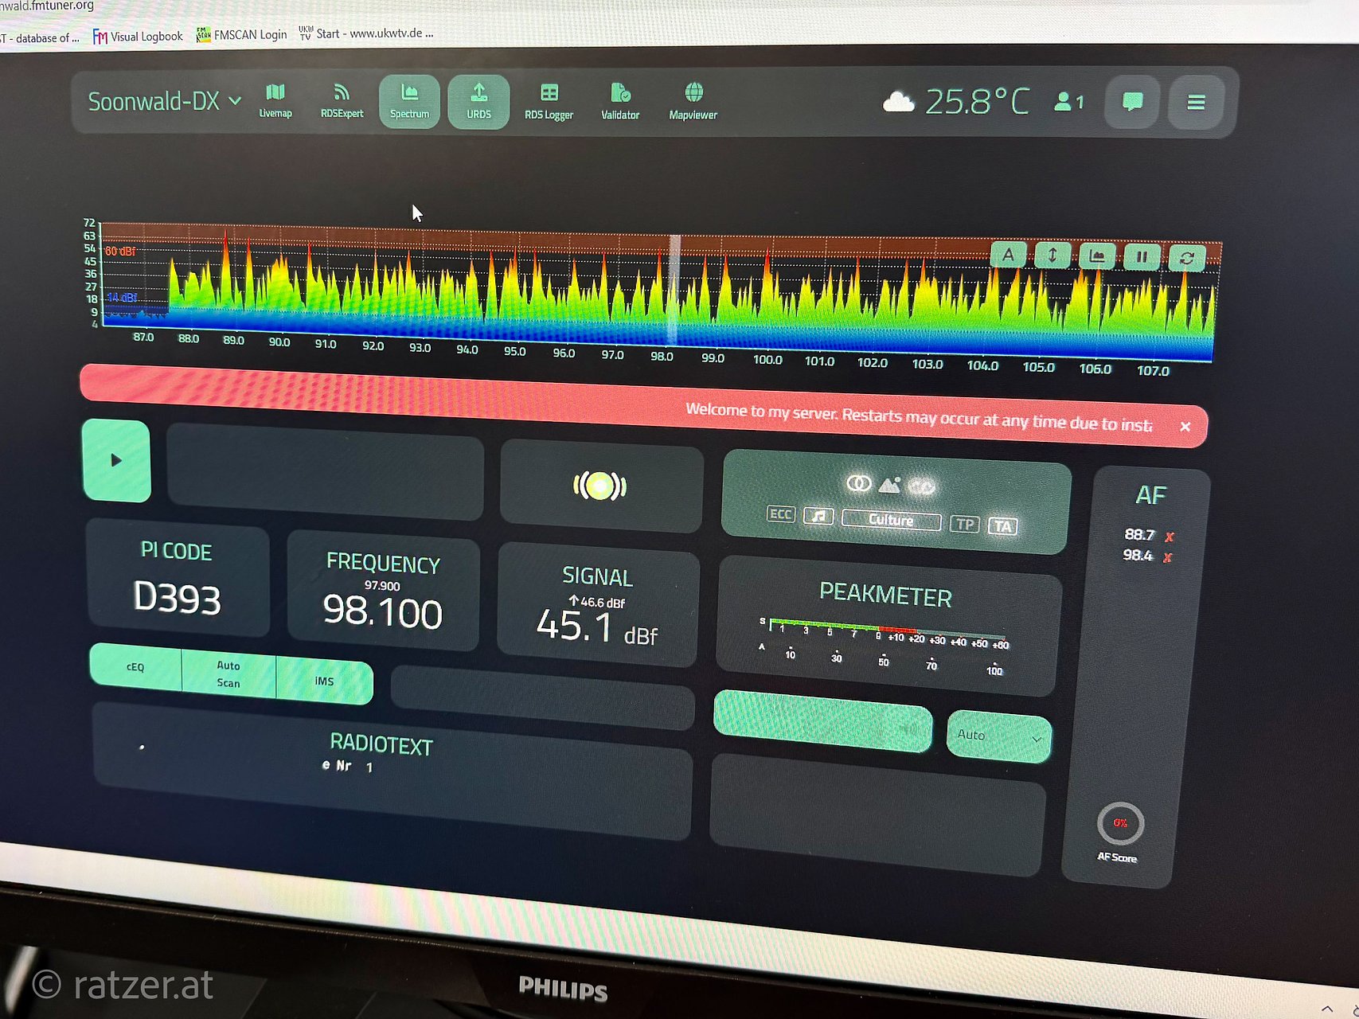Expand the Soonwald-DX tuner dropdown
The height and width of the screenshot is (1019, 1359).
pyautogui.click(x=164, y=101)
